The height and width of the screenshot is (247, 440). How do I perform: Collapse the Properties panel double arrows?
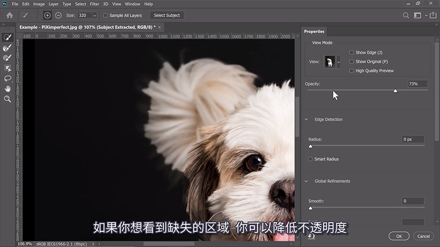click(x=436, y=25)
